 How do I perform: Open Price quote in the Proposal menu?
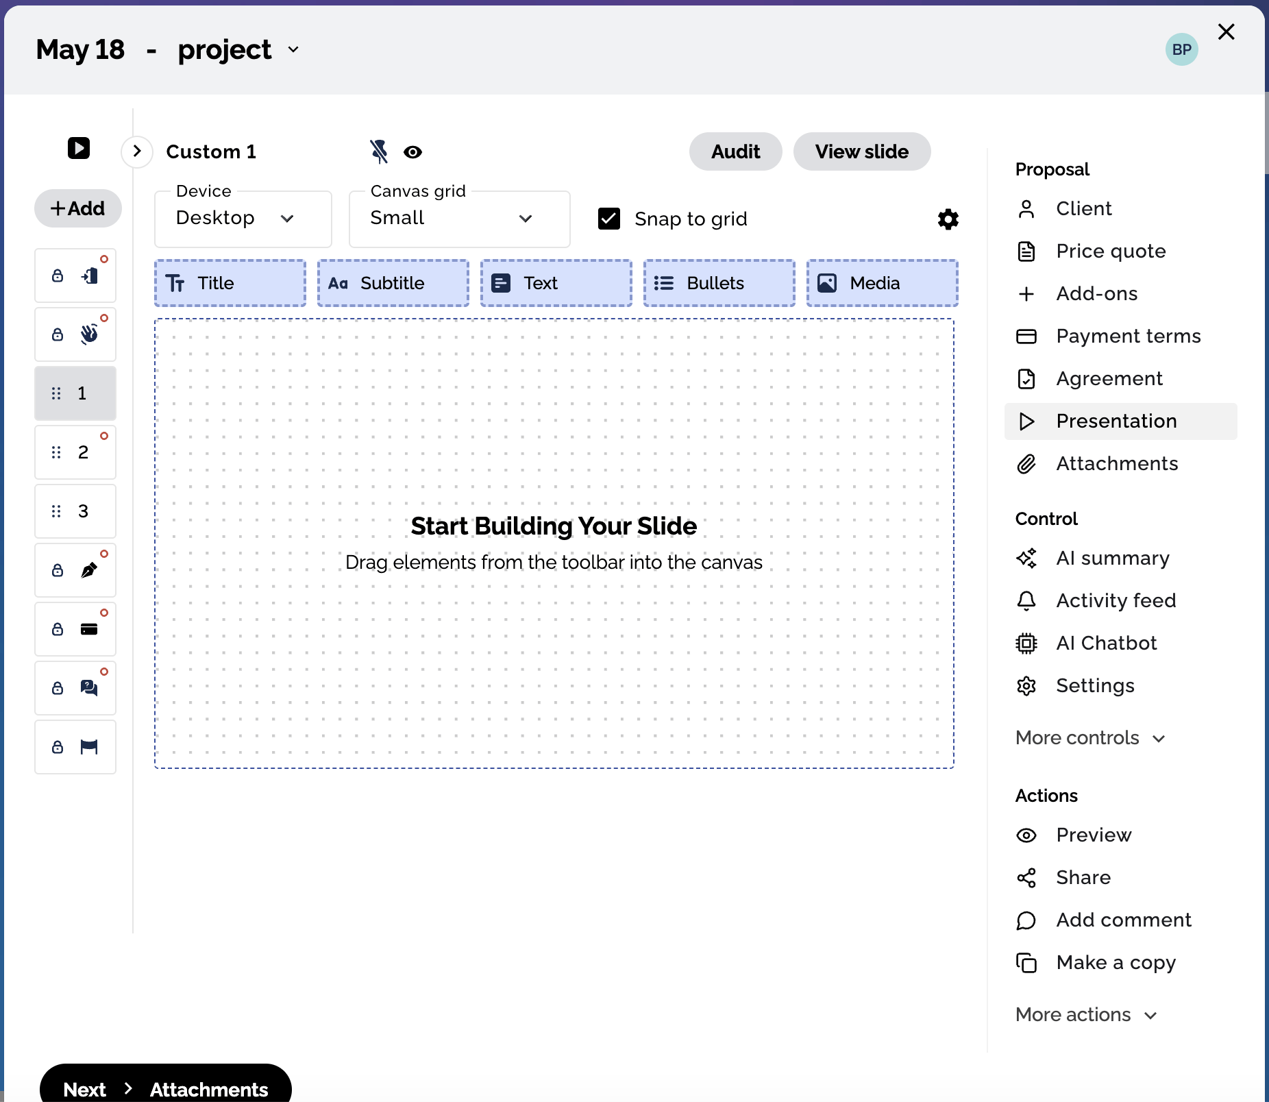1120,251
